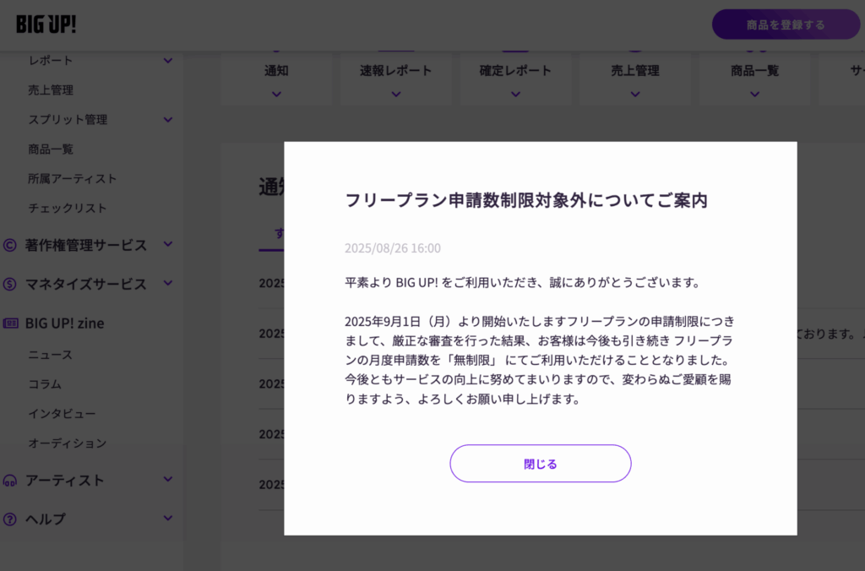The height and width of the screenshot is (571, 865).
Task: Open the 確定レポート top tab
Action: coord(515,72)
